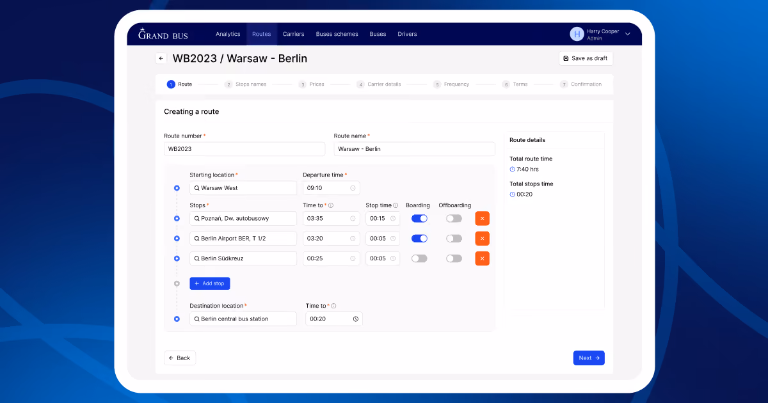768x403 pixels.
Task: Click info icon next to Stop time label
Action: (x=396, y=205)
